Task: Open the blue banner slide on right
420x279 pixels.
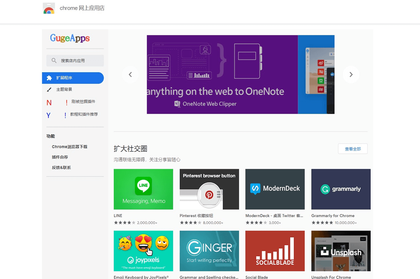Action: 316,75
